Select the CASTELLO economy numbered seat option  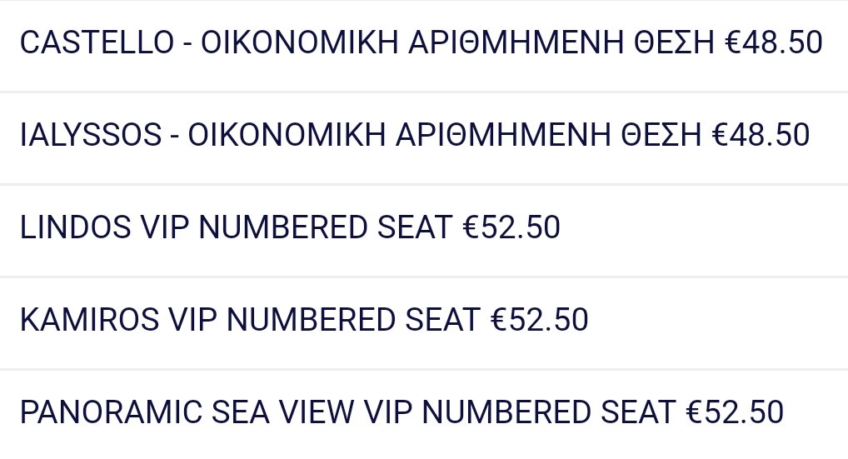pyautogui.click(x=424, y=46)
